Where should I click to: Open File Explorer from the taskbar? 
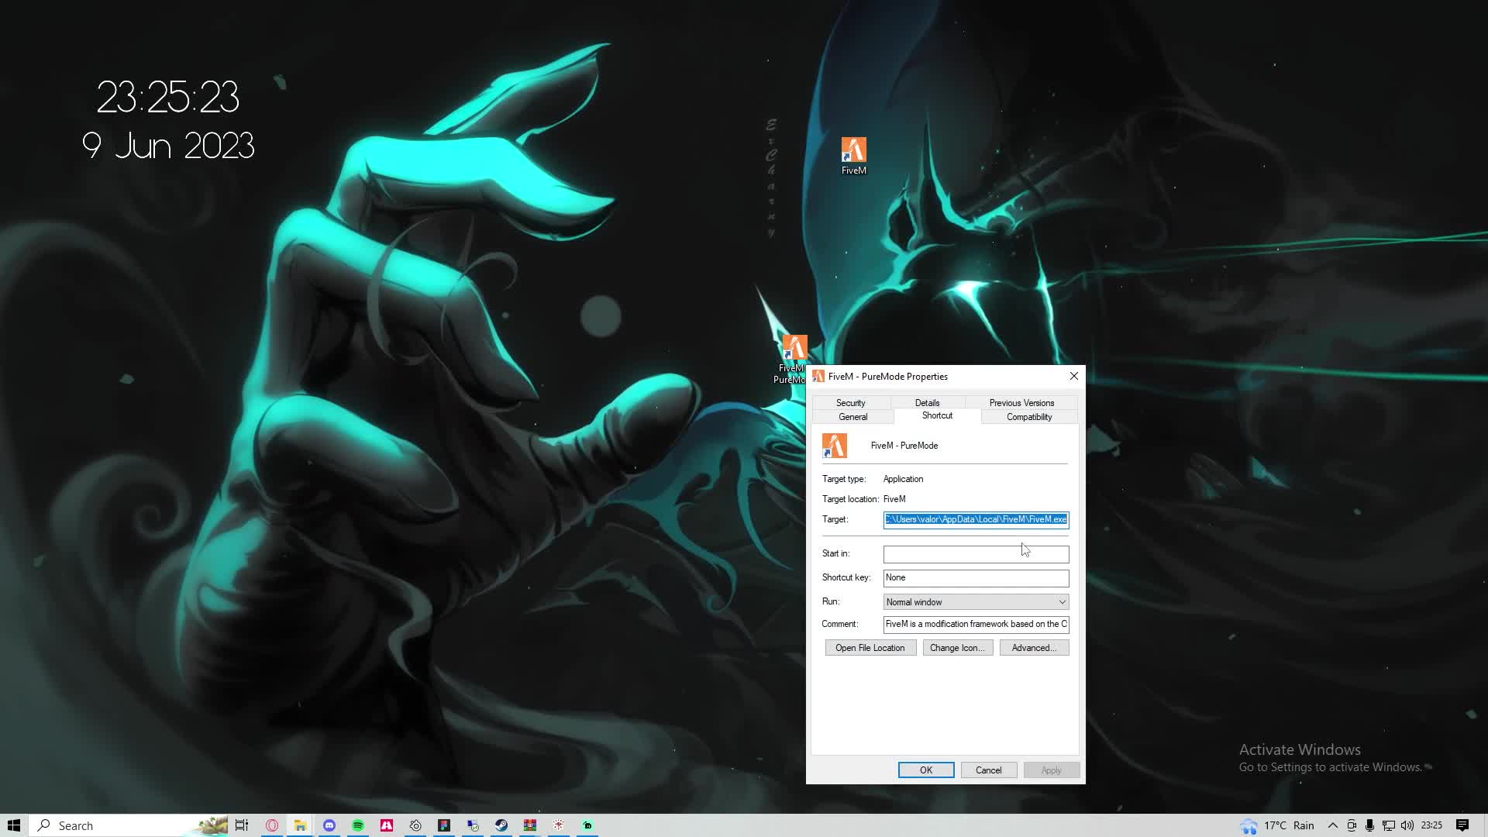(300, 825)
